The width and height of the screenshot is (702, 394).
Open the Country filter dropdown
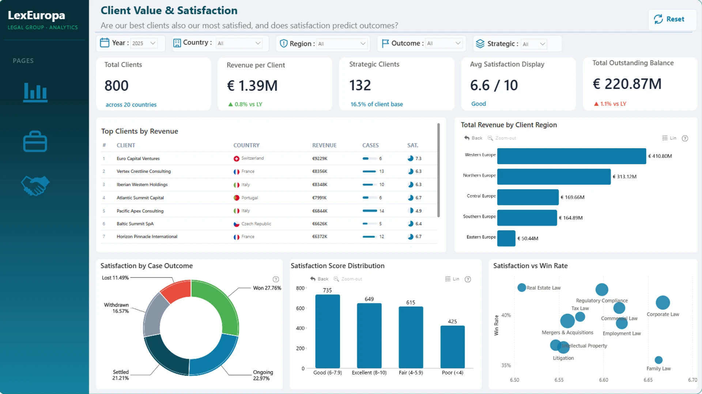point(239,43)
